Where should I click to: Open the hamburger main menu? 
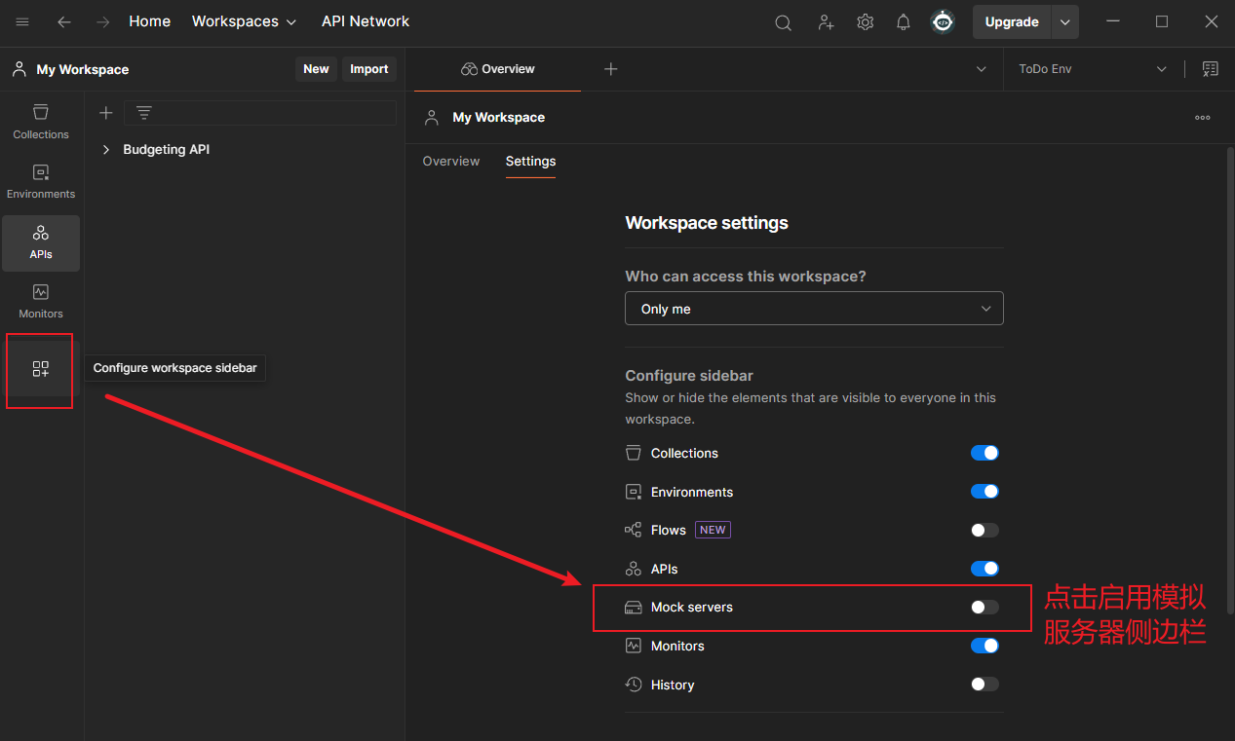coord(22,21)
